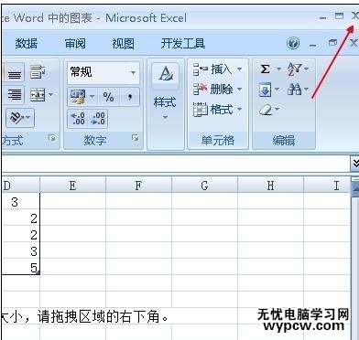This screenshot has width=359, height=340.
Task: Open merge and center dropdown arrow
Action: pos(50,94)
